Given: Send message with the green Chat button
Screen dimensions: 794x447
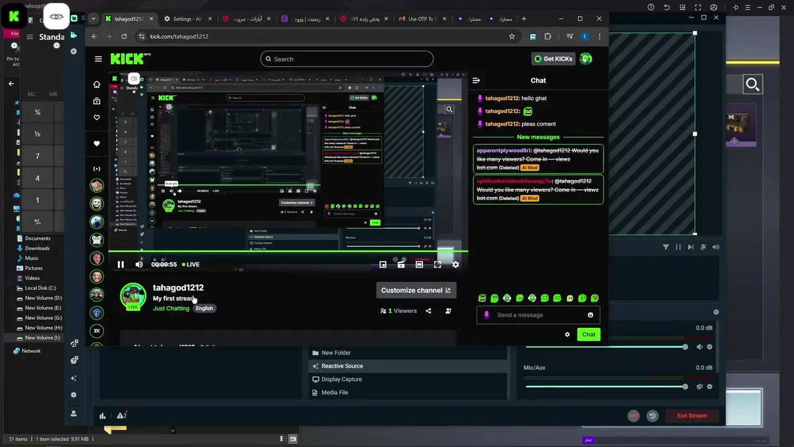Looking at the screenshot, I should click(589, 335).
